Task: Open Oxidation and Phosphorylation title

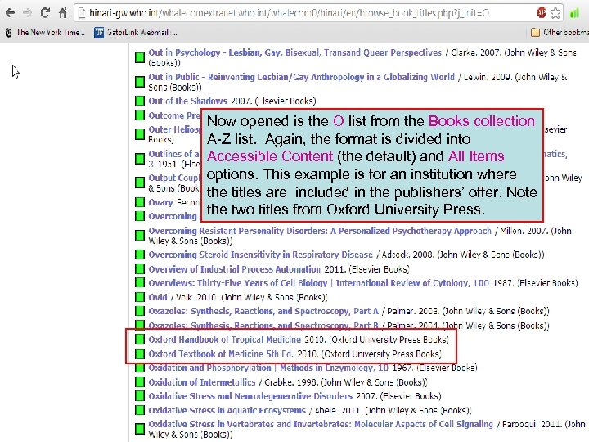Action: (268, 368)
